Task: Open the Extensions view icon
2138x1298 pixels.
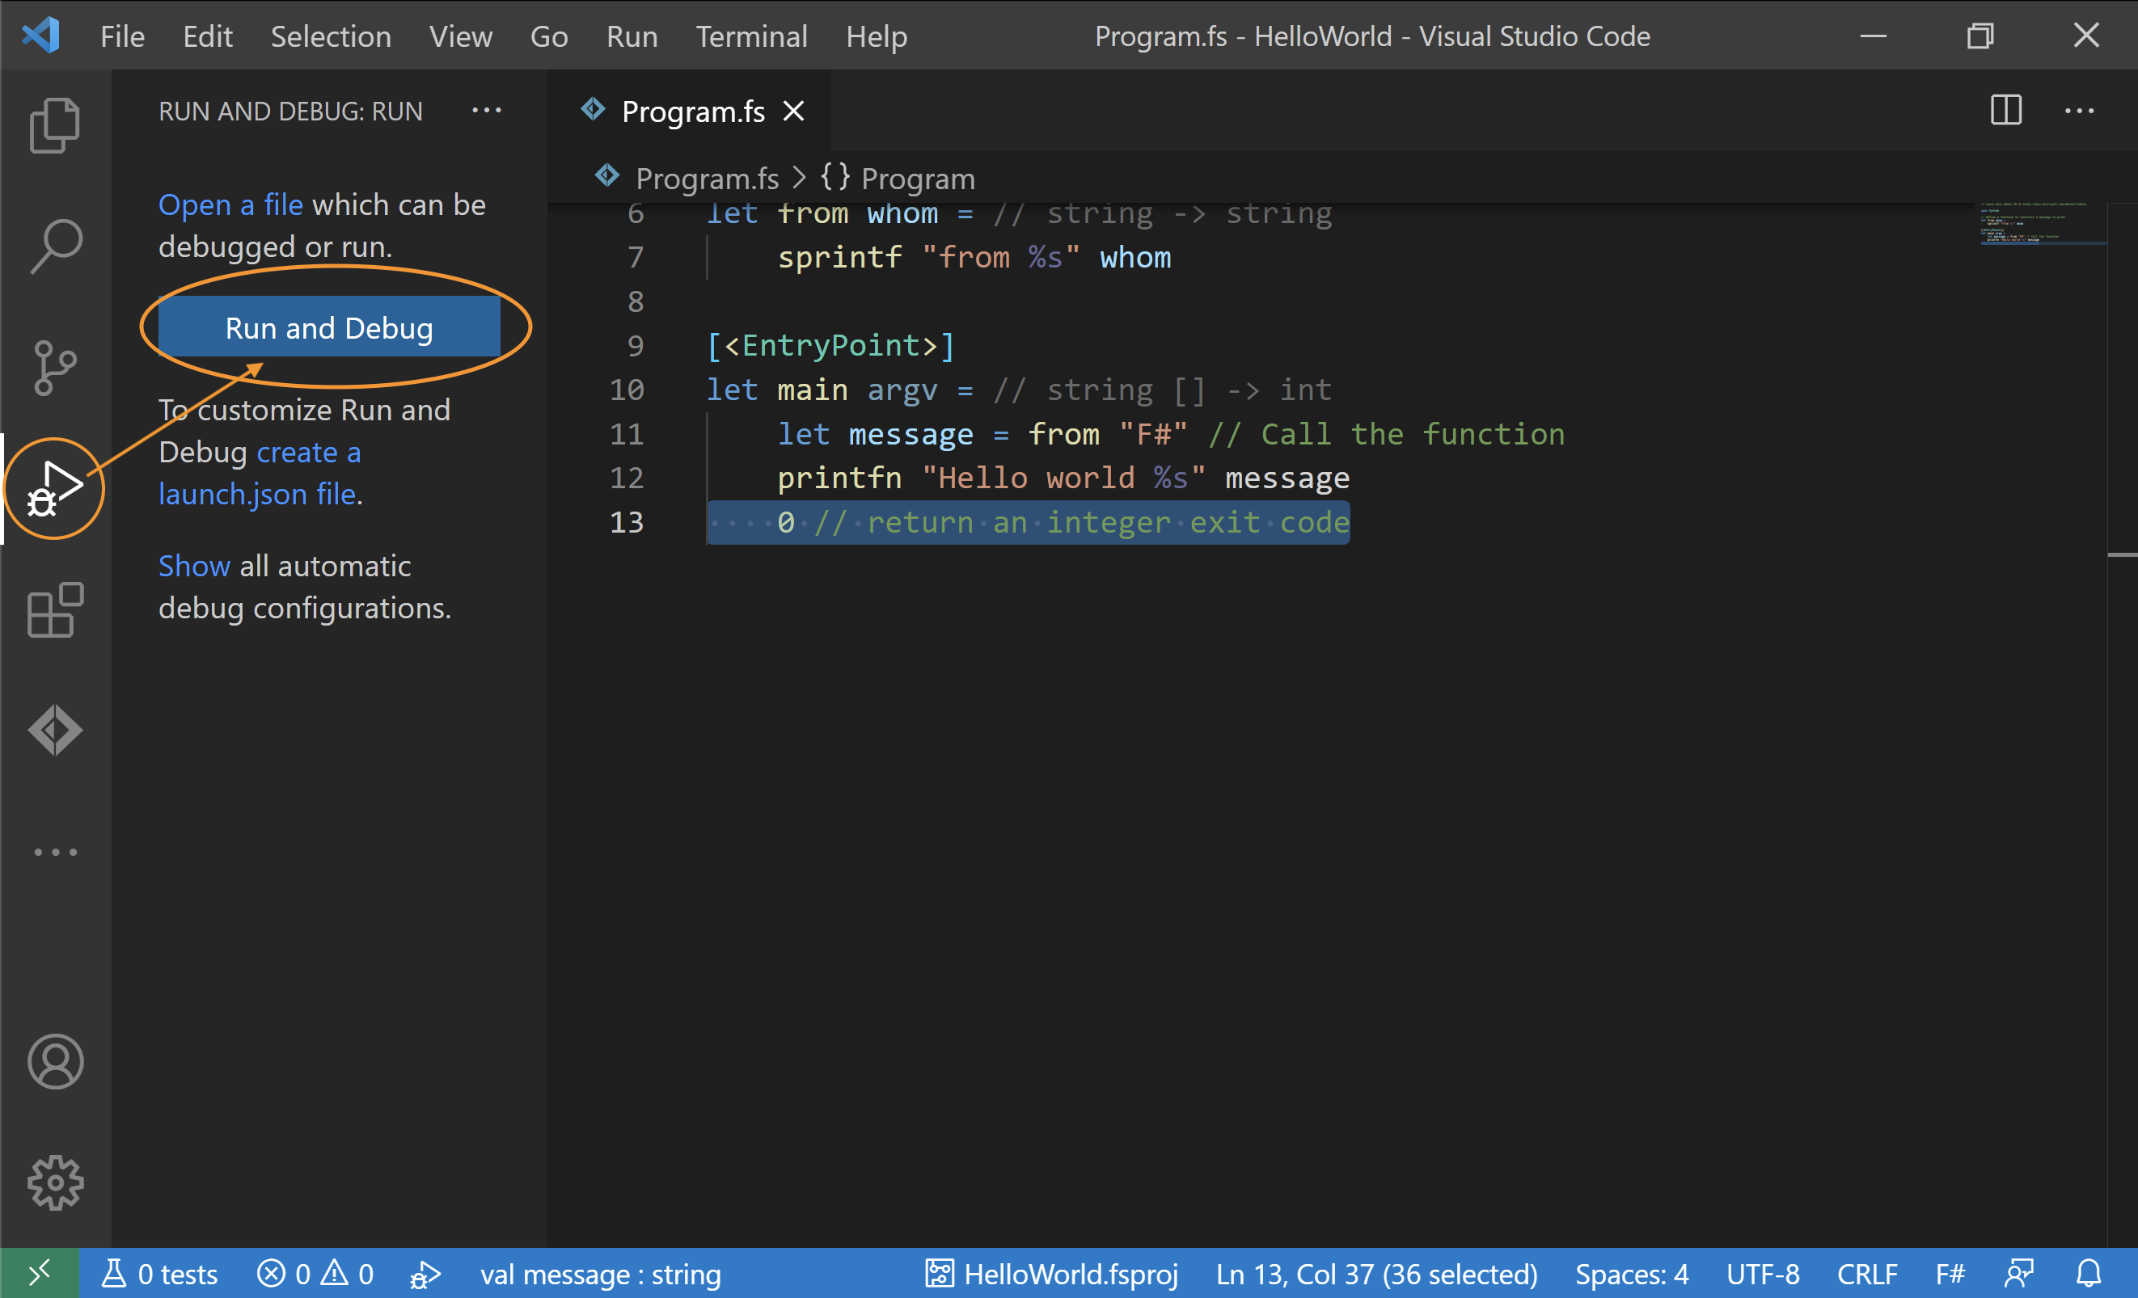Action: (55, 610)
